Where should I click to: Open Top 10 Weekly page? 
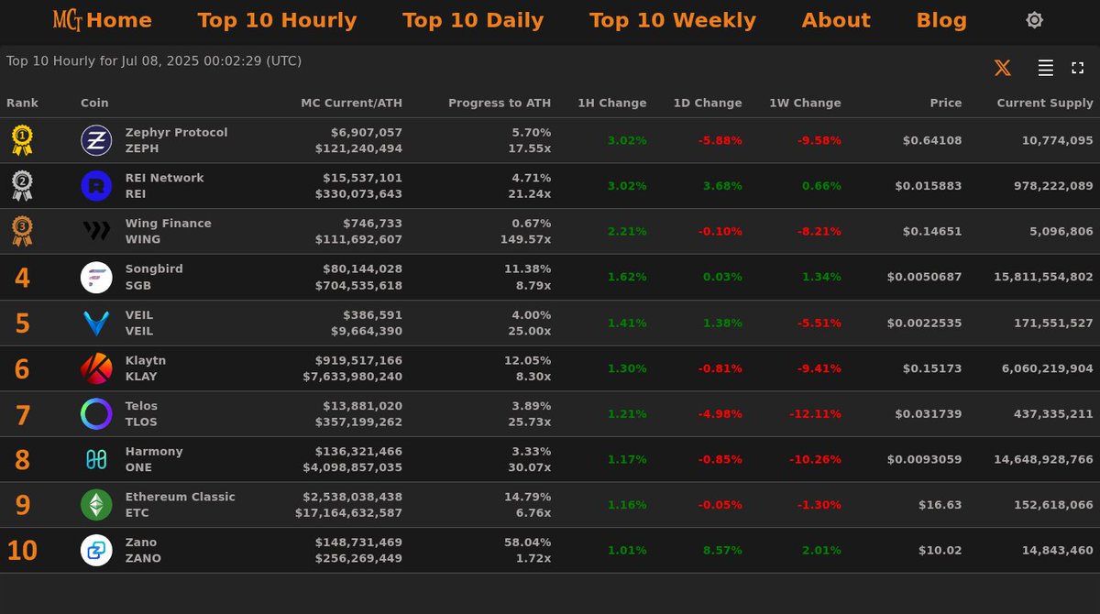[673, 20]
